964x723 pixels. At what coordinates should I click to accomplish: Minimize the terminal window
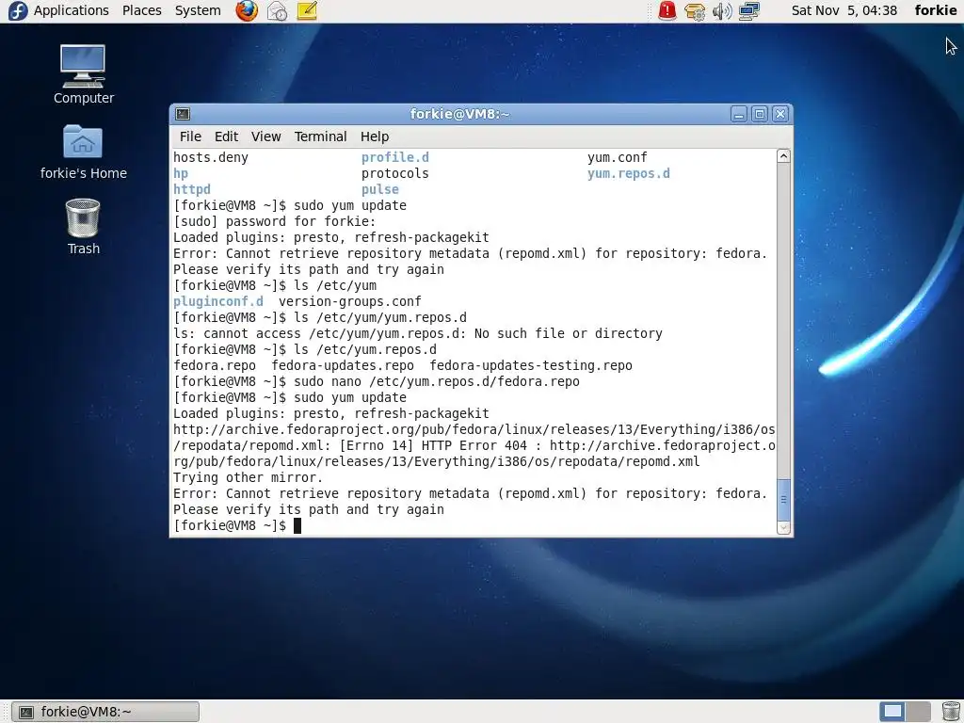point(739,114)
